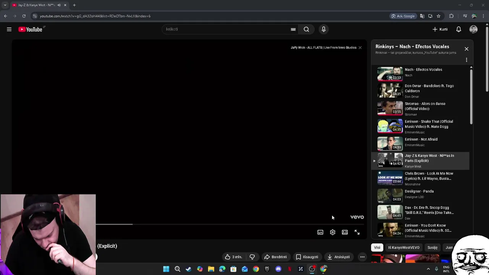Click the Bendrinti share button

(x=275, y=257)
